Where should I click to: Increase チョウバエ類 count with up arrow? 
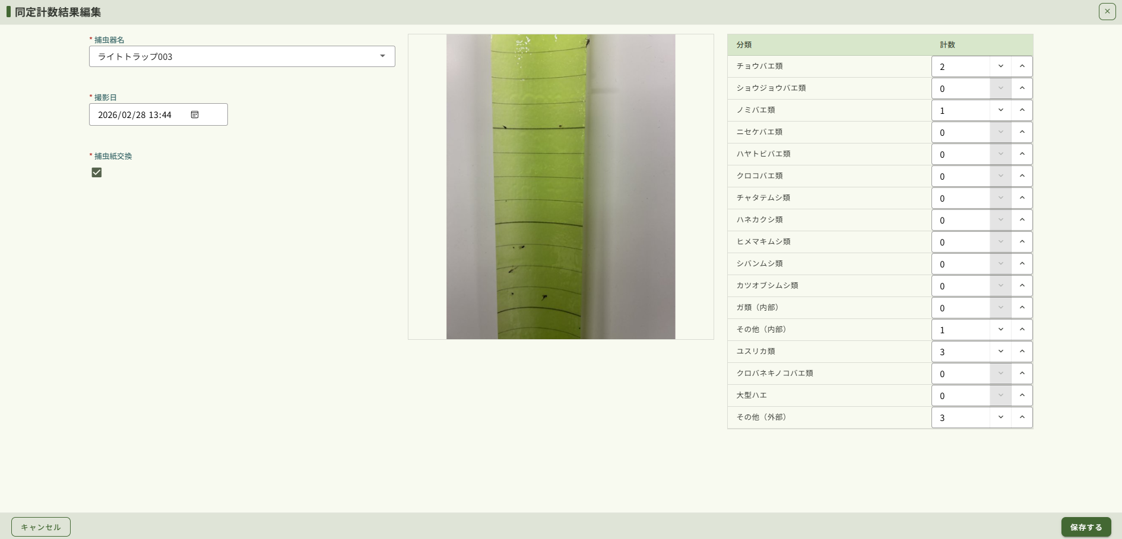point(1022,66)
